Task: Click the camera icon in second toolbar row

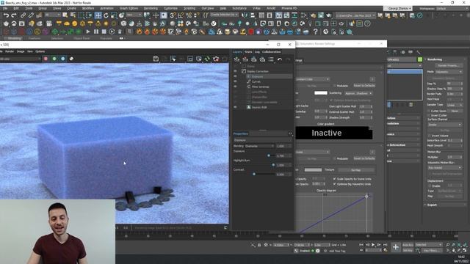Action: coord(21,23)
